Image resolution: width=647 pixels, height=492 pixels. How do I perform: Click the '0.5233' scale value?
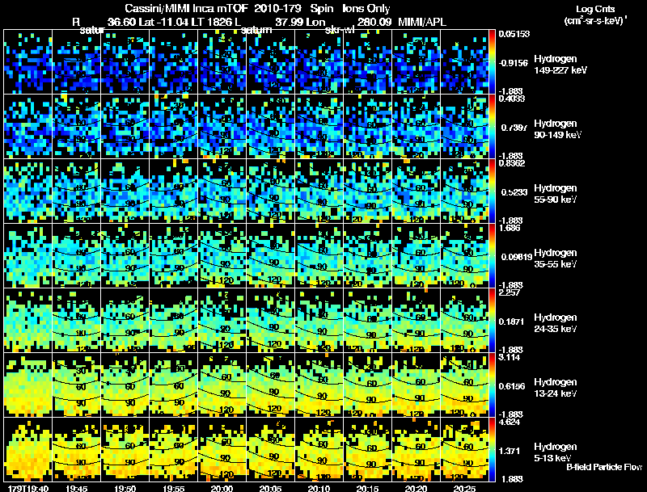click(514, 192)
